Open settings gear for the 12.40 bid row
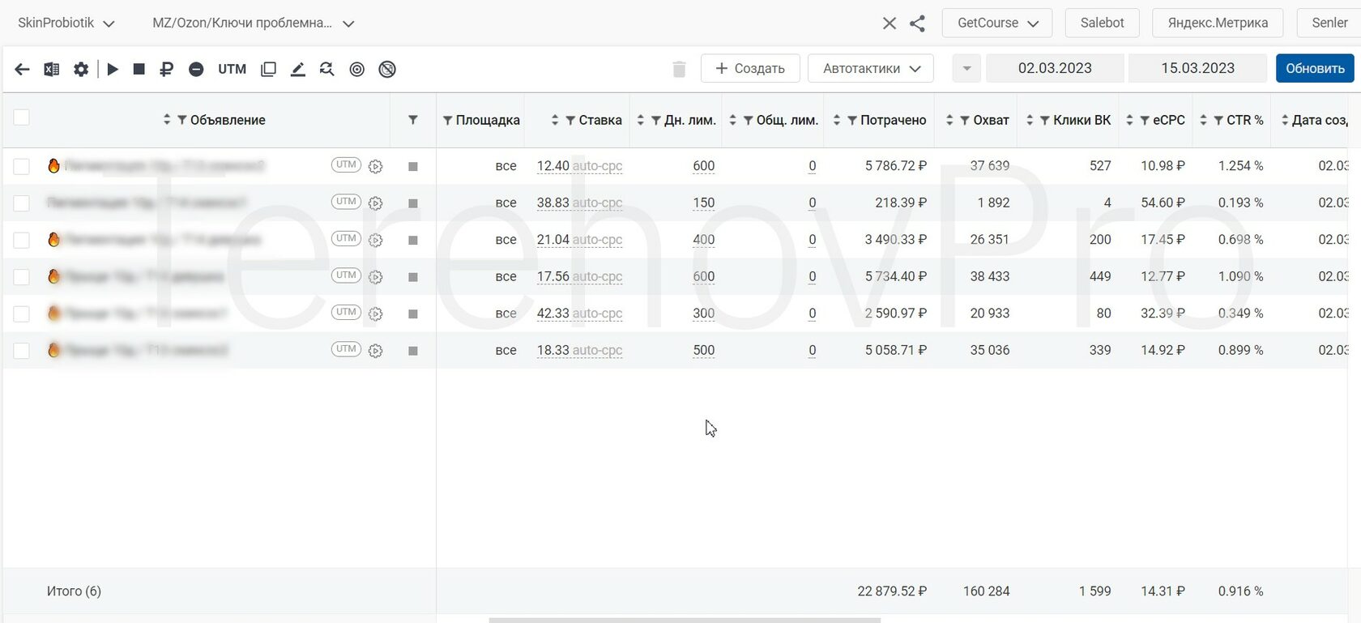The height and width of the screenshot is (623, 1361). 375,167
